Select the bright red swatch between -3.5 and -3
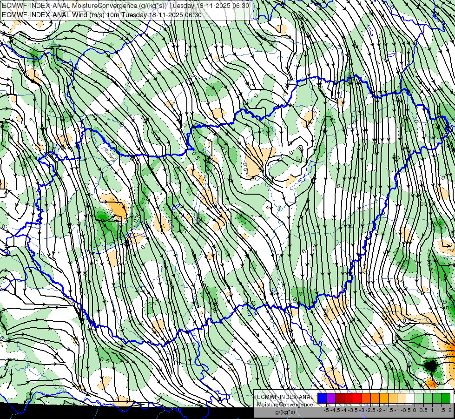Image resolution: width=455 pixels, height=419 pixels. click(x=357, y=398)
